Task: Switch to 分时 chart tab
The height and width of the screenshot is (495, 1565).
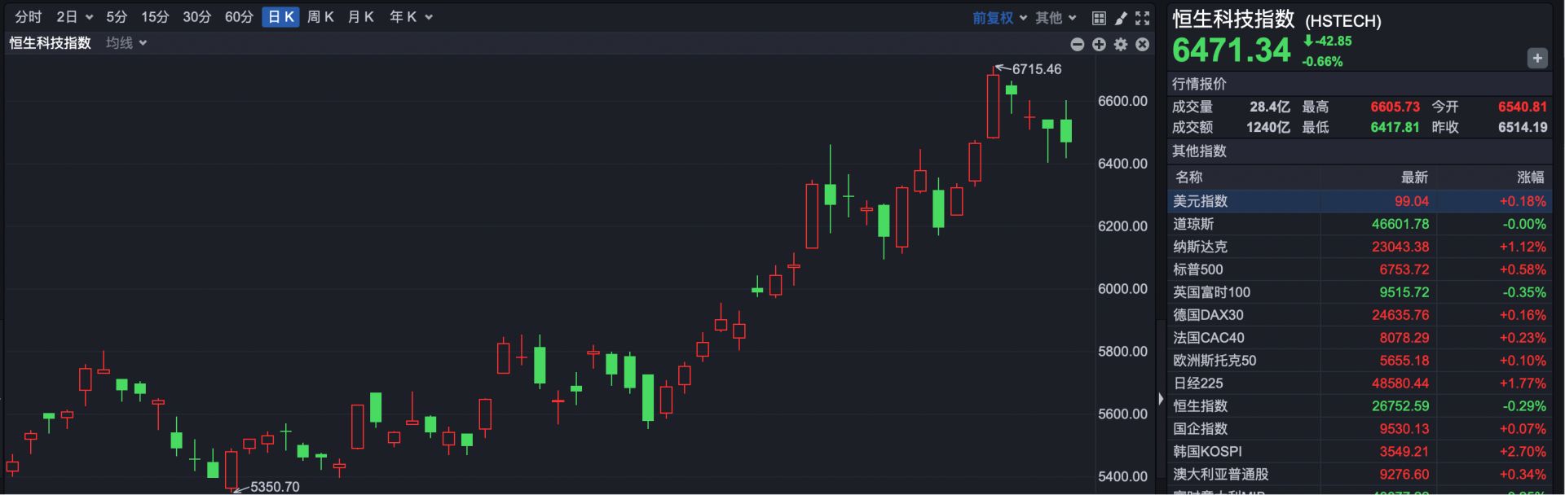Action: pos(29,17)
